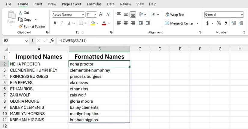248x129 pixels.
Task: Click the Copy button
Action: point(25,19)
